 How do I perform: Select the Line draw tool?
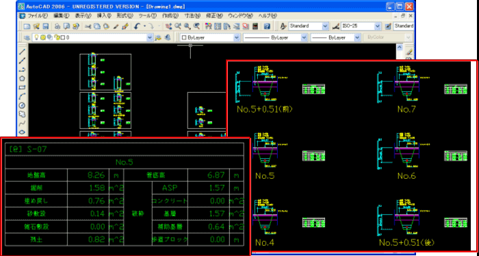tap(22, 52)
